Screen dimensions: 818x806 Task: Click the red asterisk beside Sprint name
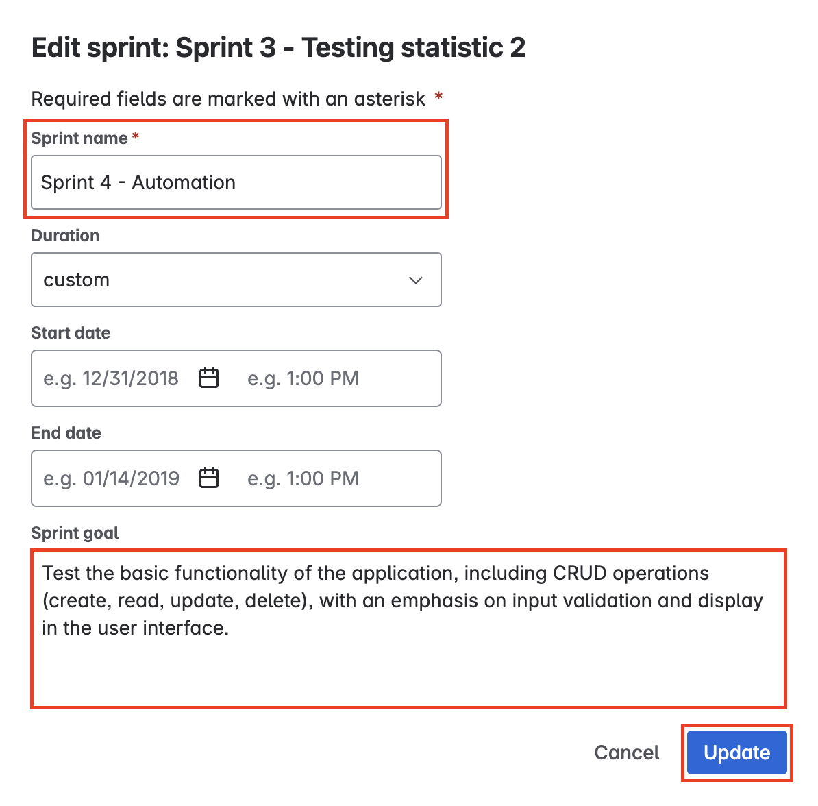coord(136,137)
